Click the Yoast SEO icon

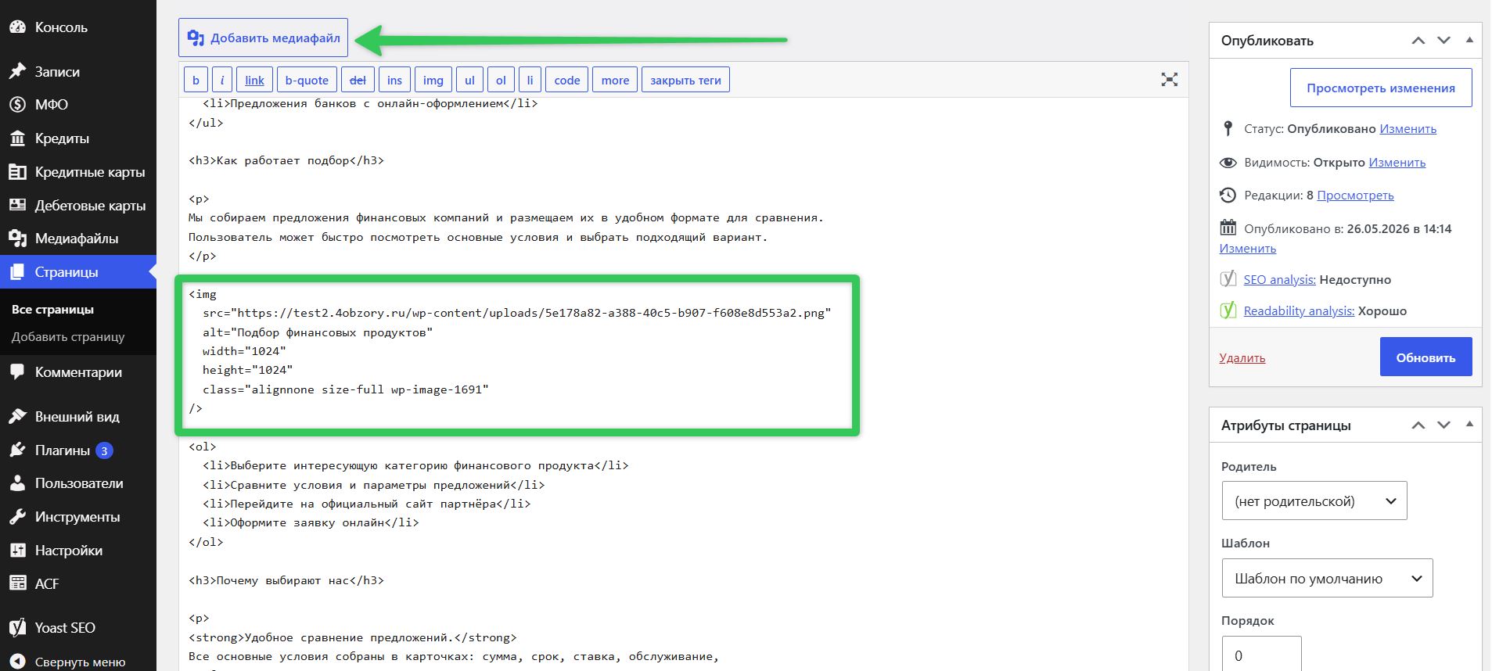[17, 628]
